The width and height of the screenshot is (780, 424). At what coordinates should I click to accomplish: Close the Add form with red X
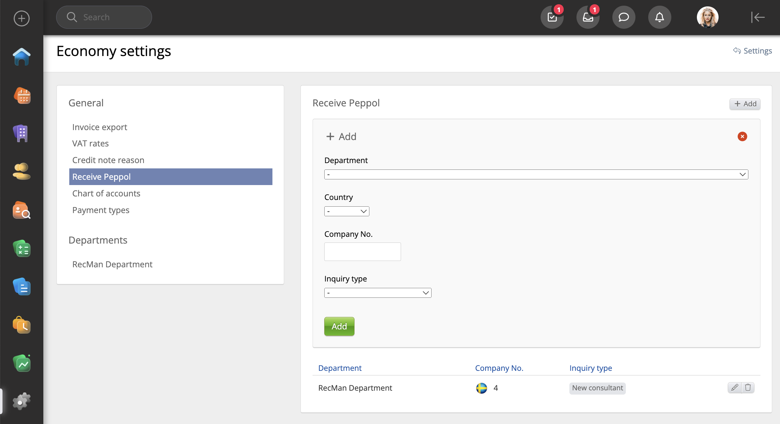(x=742, y=136)
